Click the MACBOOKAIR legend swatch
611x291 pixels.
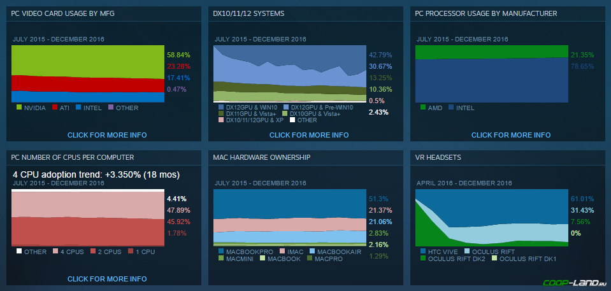[312, 252]
